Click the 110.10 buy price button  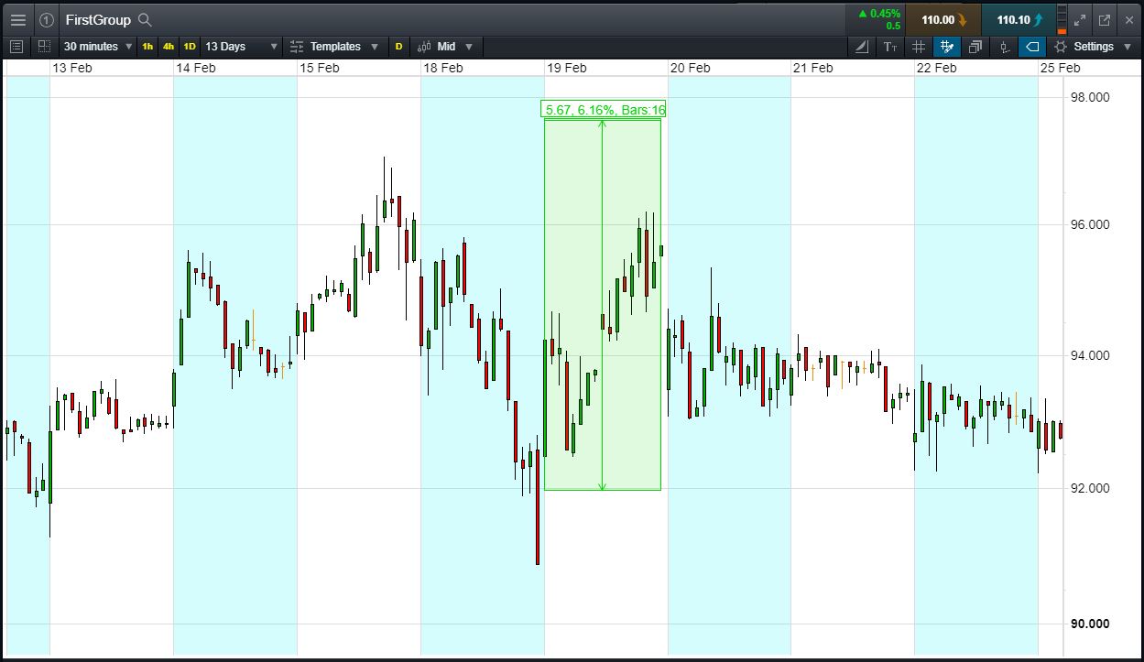coord(1018,19)
